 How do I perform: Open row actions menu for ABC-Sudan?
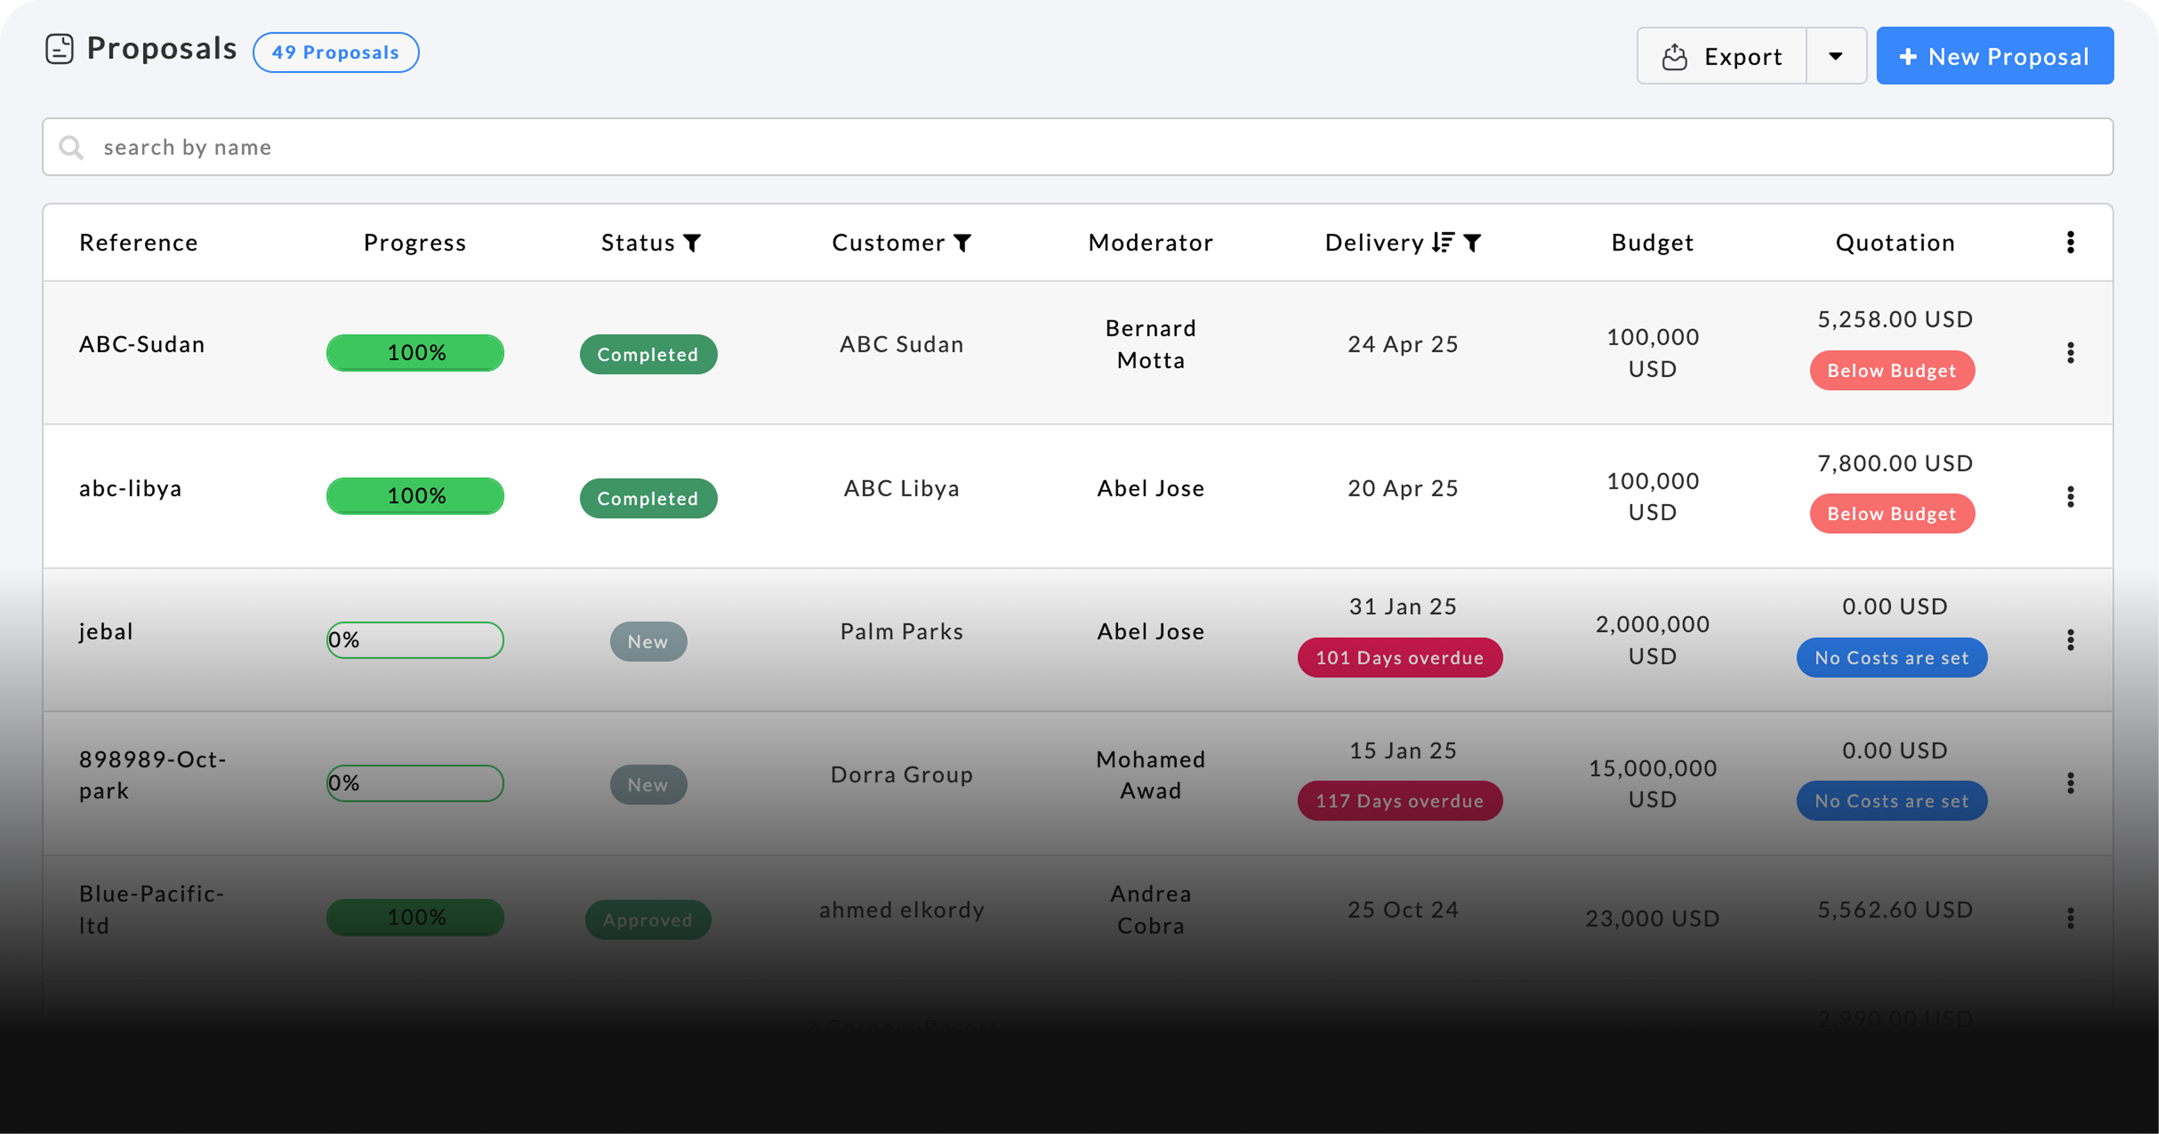coord(2070,353)
